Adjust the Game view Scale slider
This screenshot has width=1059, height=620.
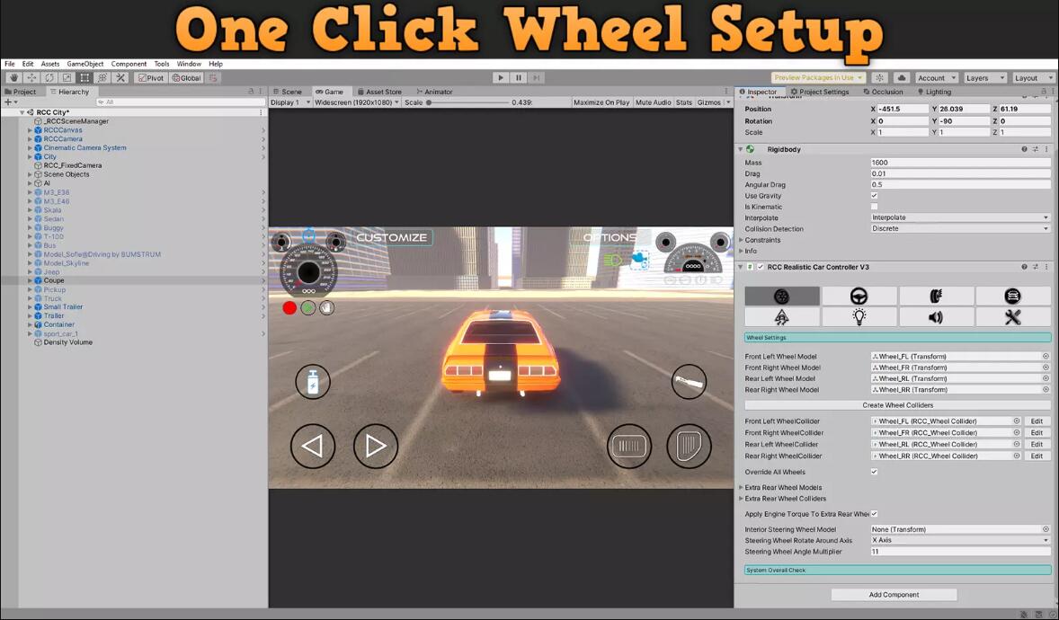pos(430,102)
